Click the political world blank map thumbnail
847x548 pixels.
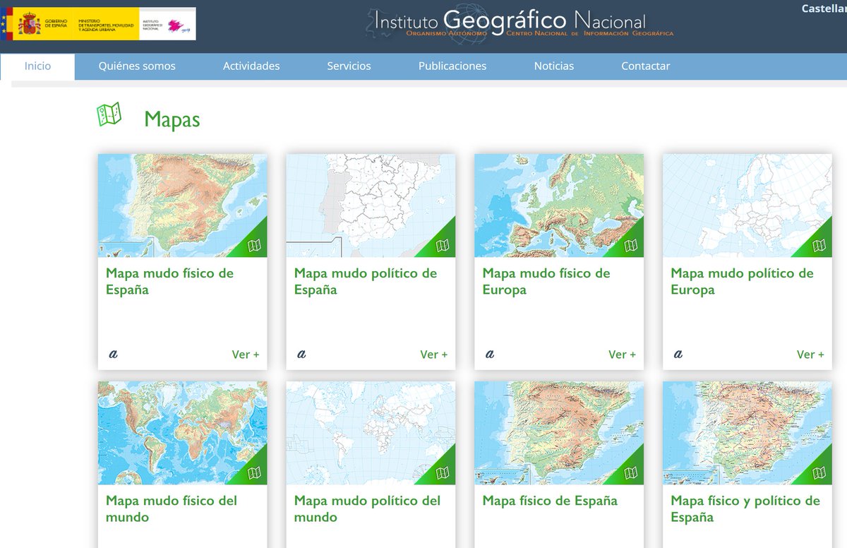(371, 433)
